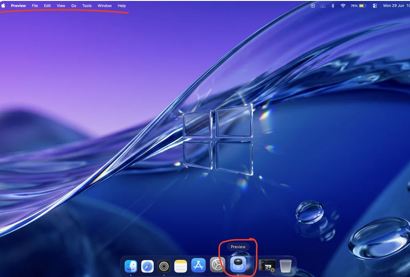Launch the App Store from the Dock
Image resolution: width=410 pixels, height=277 pixels.
click(x=198, y=265)
